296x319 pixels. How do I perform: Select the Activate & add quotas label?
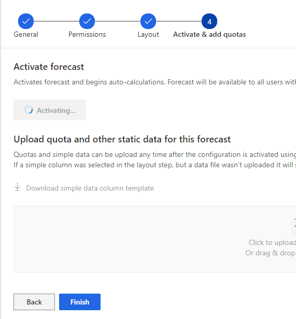209,34
